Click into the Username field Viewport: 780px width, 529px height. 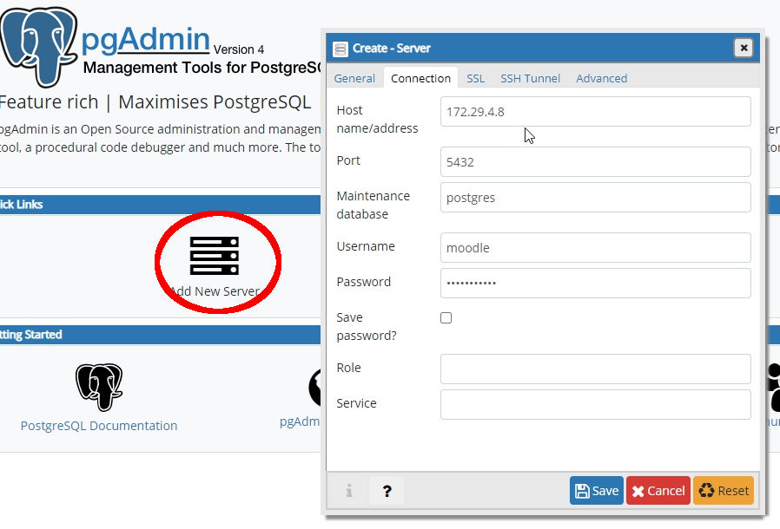tap(595, 248)
